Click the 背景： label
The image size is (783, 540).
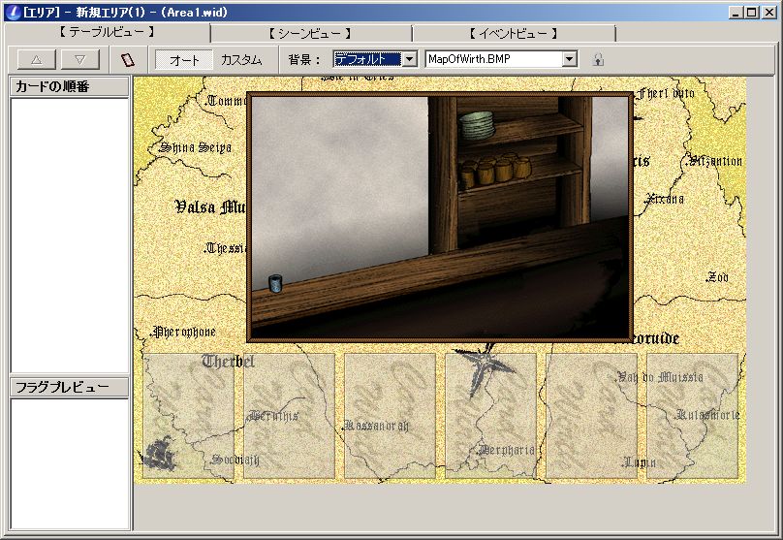click(x=304, y=60)
